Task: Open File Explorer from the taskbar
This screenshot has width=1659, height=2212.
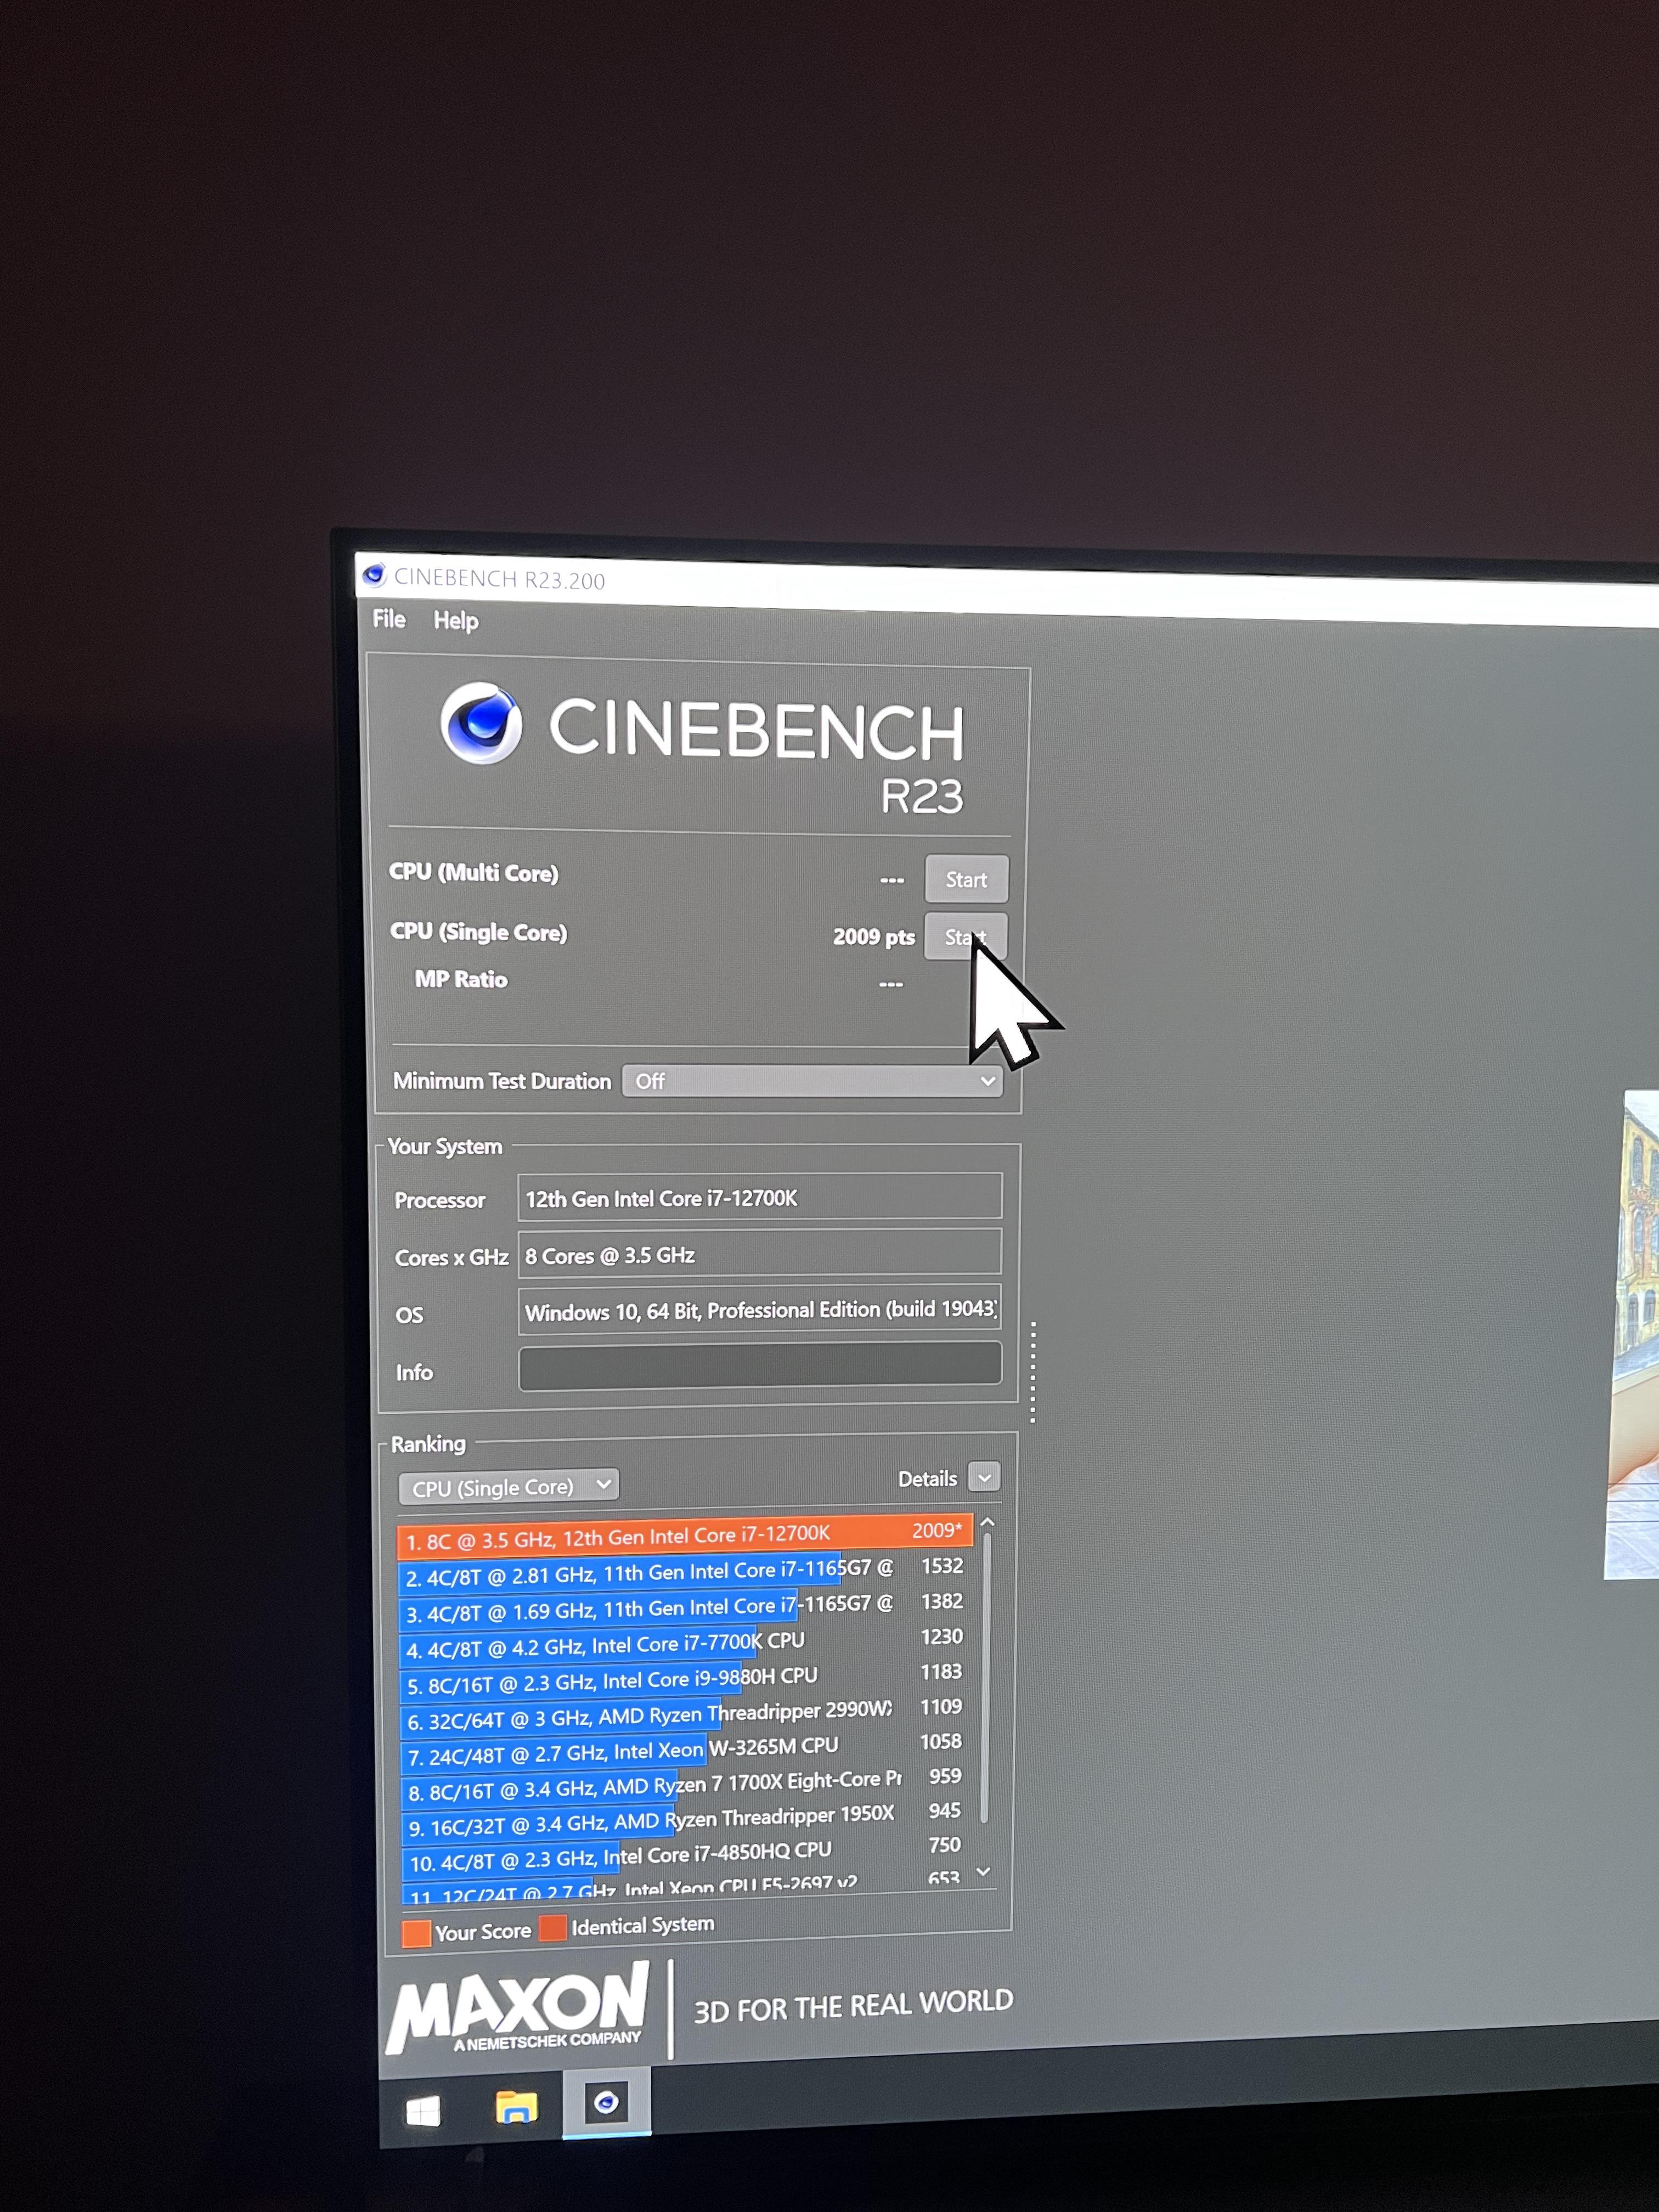Action: pos(516,2107)
